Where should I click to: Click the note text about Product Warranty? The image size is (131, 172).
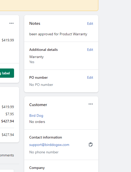(58, 34)
